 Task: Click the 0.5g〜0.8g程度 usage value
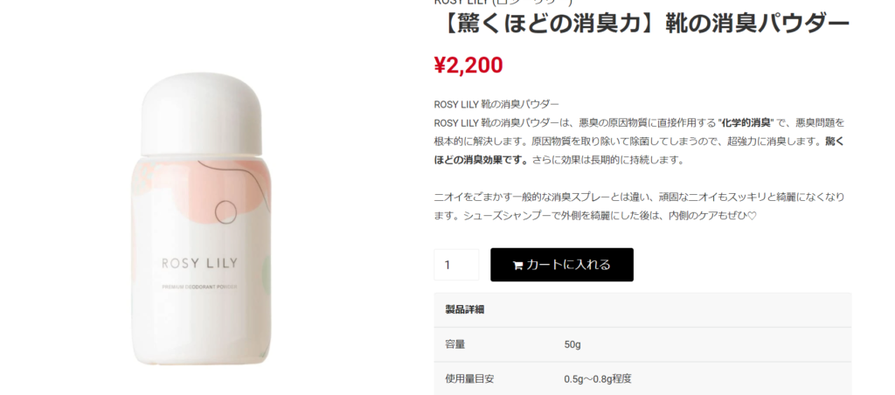click(598, 379)
